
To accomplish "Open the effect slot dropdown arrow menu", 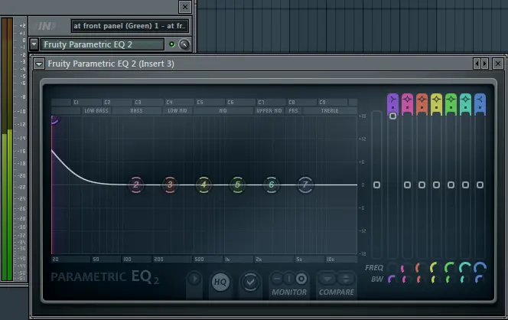I will point(34,44).
